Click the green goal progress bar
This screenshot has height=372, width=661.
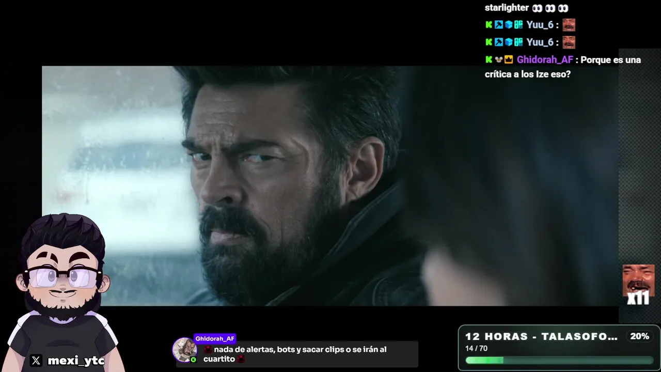tap(559, 360)
